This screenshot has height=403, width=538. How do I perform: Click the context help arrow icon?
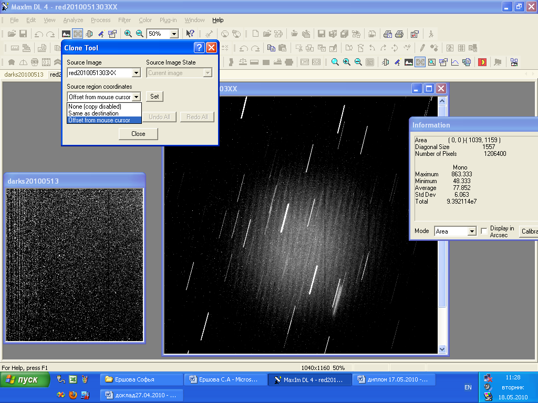tap(190, 34)
